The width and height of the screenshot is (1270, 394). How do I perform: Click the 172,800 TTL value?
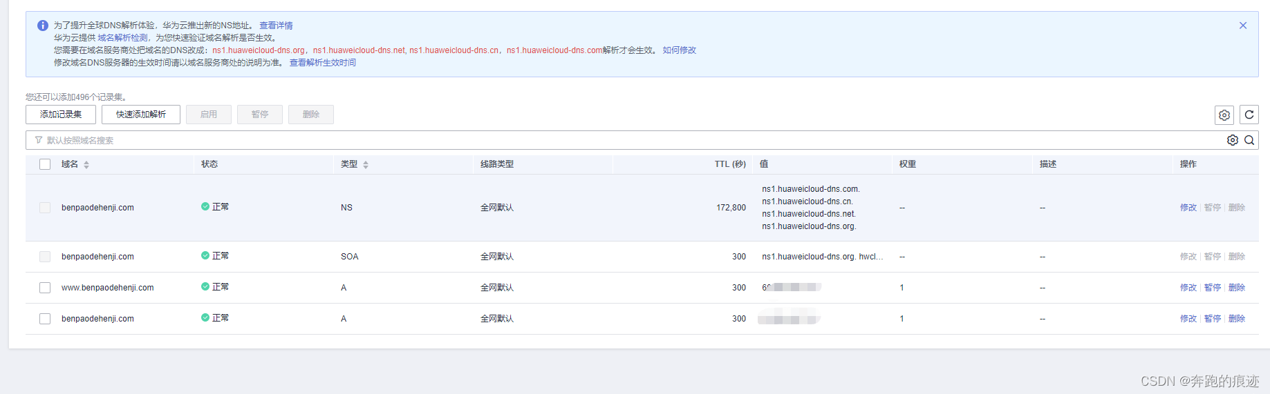731,208
